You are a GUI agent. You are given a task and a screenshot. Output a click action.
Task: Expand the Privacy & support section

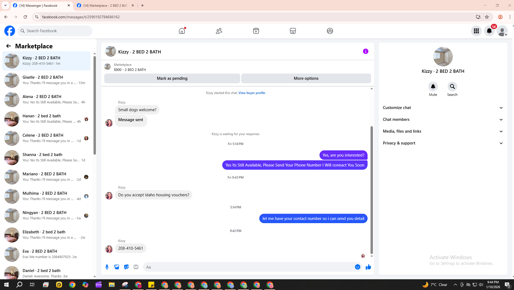click(443, 143)
